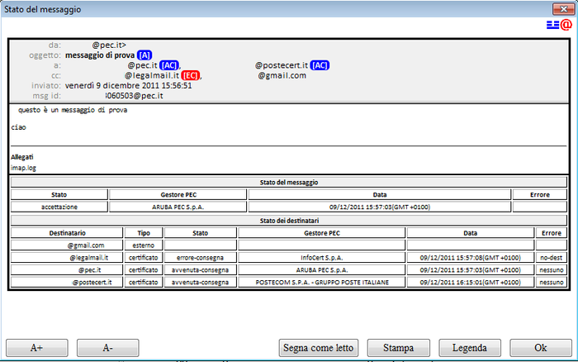The width and height of the screenshot is (578, 362).
Task: Click the sent date 'venerdì 9 dicembre 2011 15:56:51'
Action: (x=128, y=86)
